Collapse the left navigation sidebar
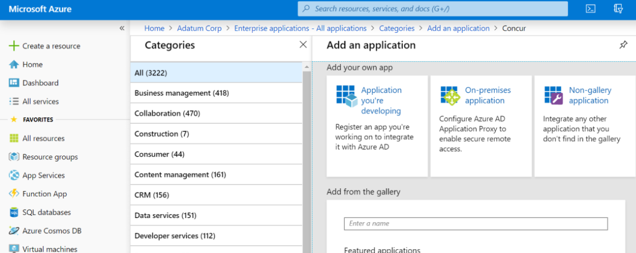 122,28
